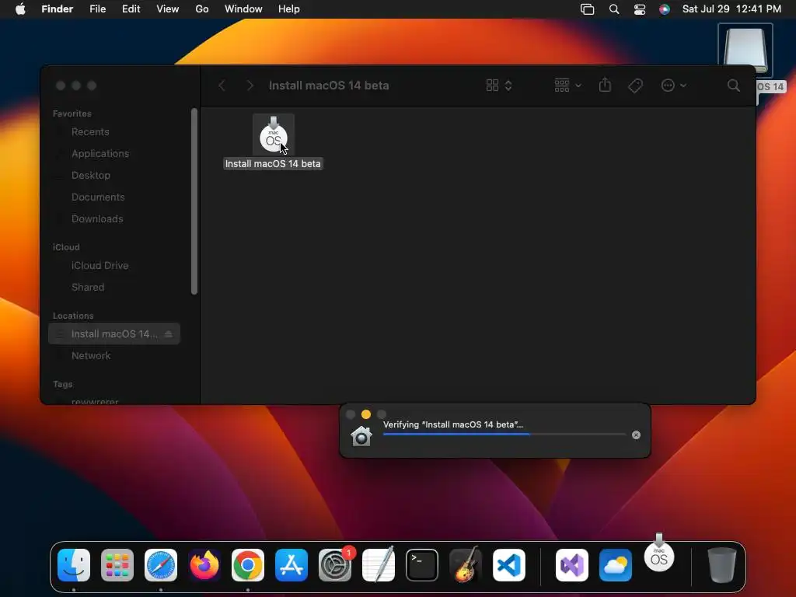Open the group-by options dropdown
Viewport: 796px width, 597px height.
(567, 86)
